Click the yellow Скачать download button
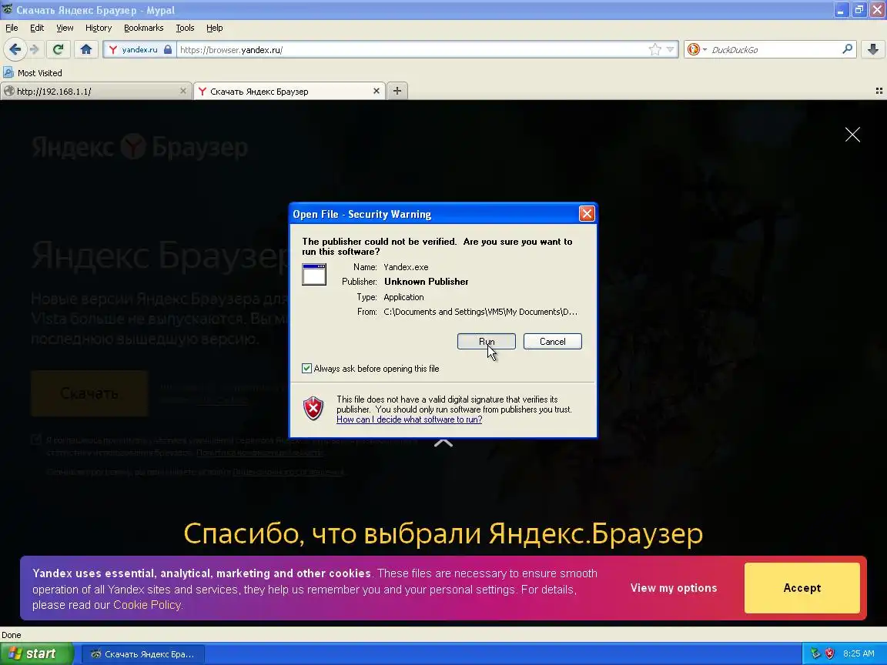 click(x=89, y=393)
